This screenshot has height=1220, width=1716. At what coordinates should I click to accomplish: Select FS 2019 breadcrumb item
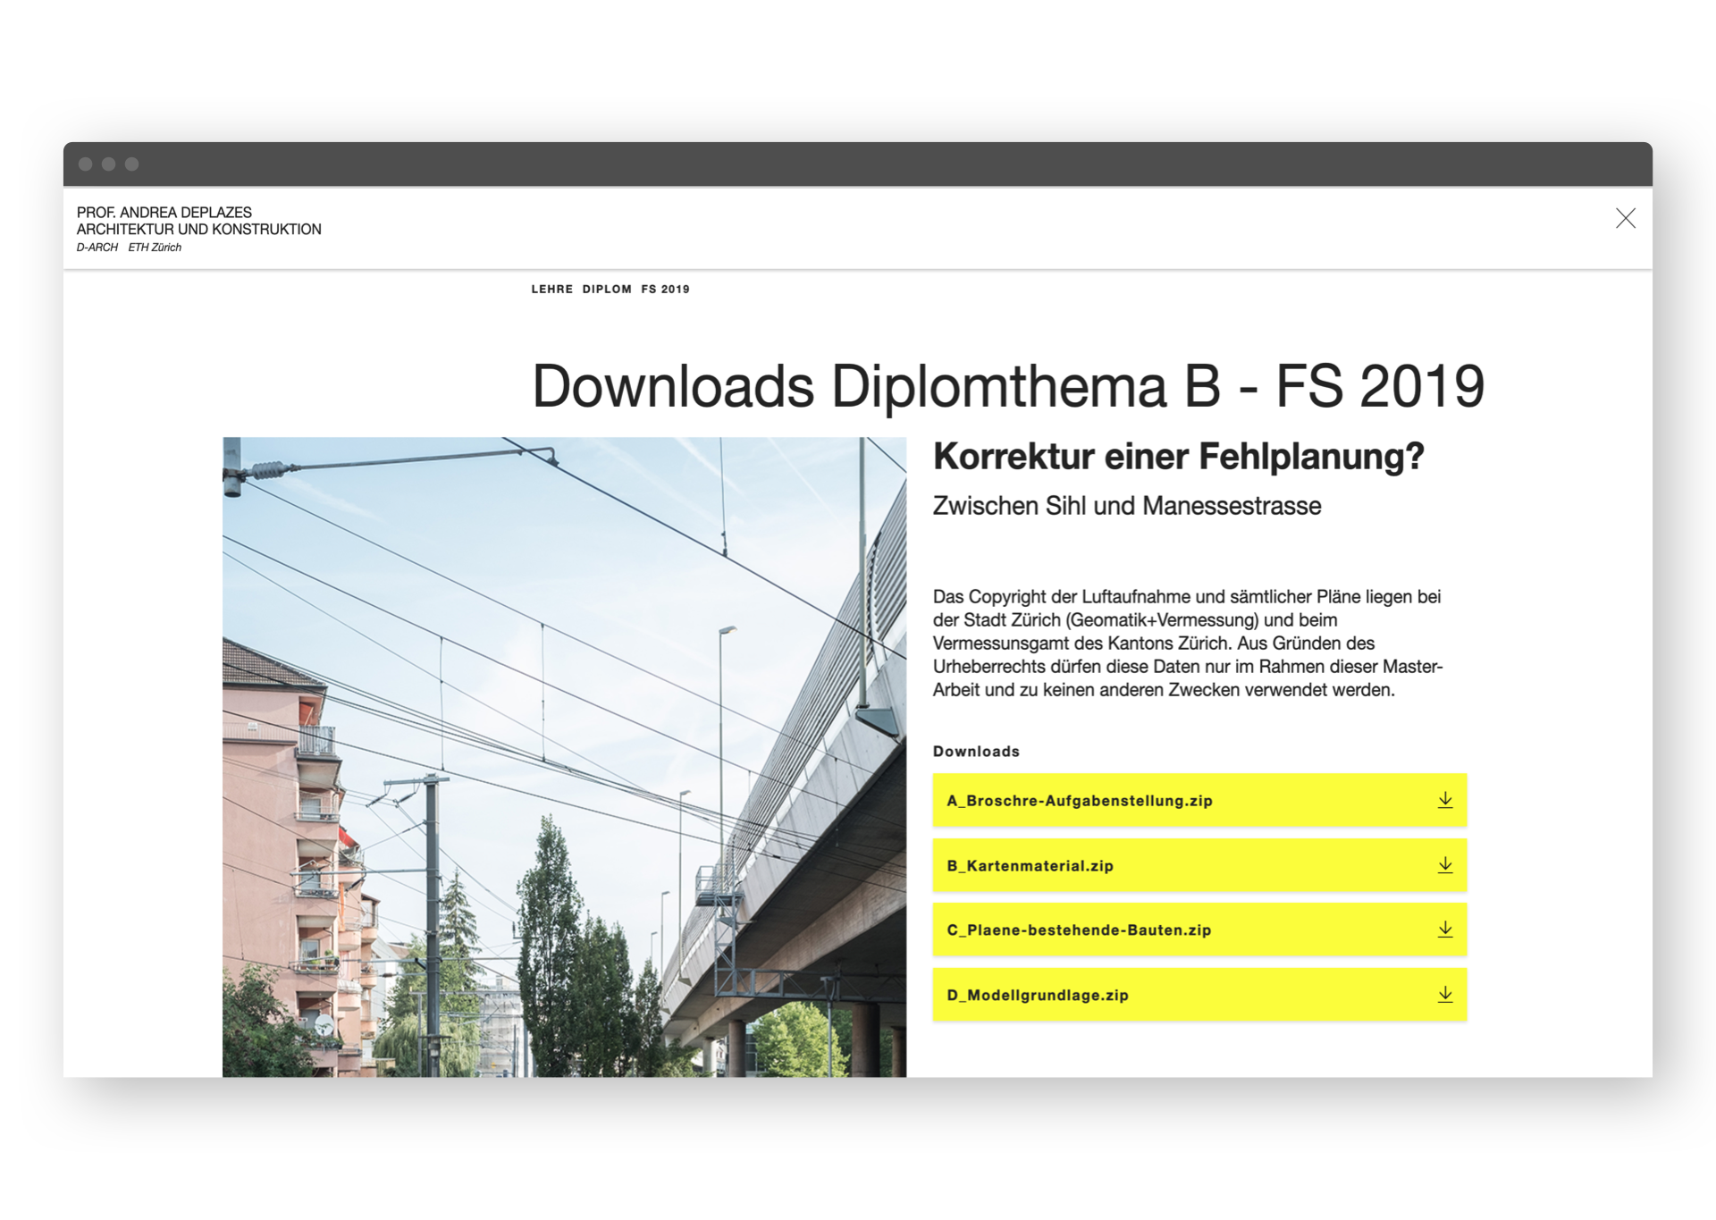(665, 290)
